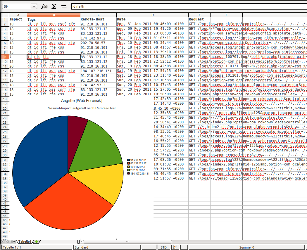Click the Sum (Σ) icon next to the Name Box
The image size is (307, 250).
pos(53,6)
